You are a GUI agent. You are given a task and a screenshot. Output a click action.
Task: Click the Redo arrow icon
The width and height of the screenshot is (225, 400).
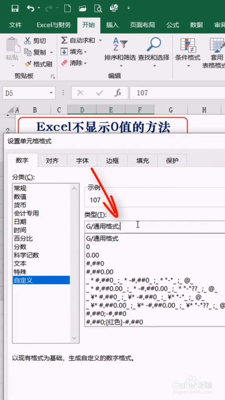[49, 8]
